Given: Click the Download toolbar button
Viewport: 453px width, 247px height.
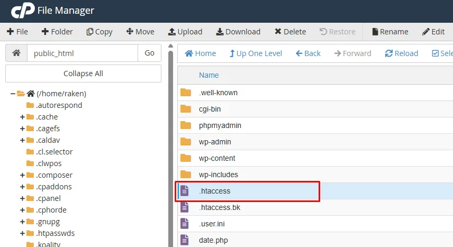Looking at the screenshot, I should 238,32.
